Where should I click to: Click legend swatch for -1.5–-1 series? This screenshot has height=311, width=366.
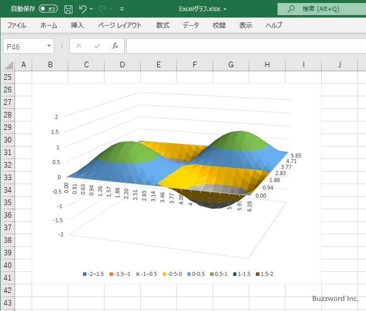pos(111,274)
